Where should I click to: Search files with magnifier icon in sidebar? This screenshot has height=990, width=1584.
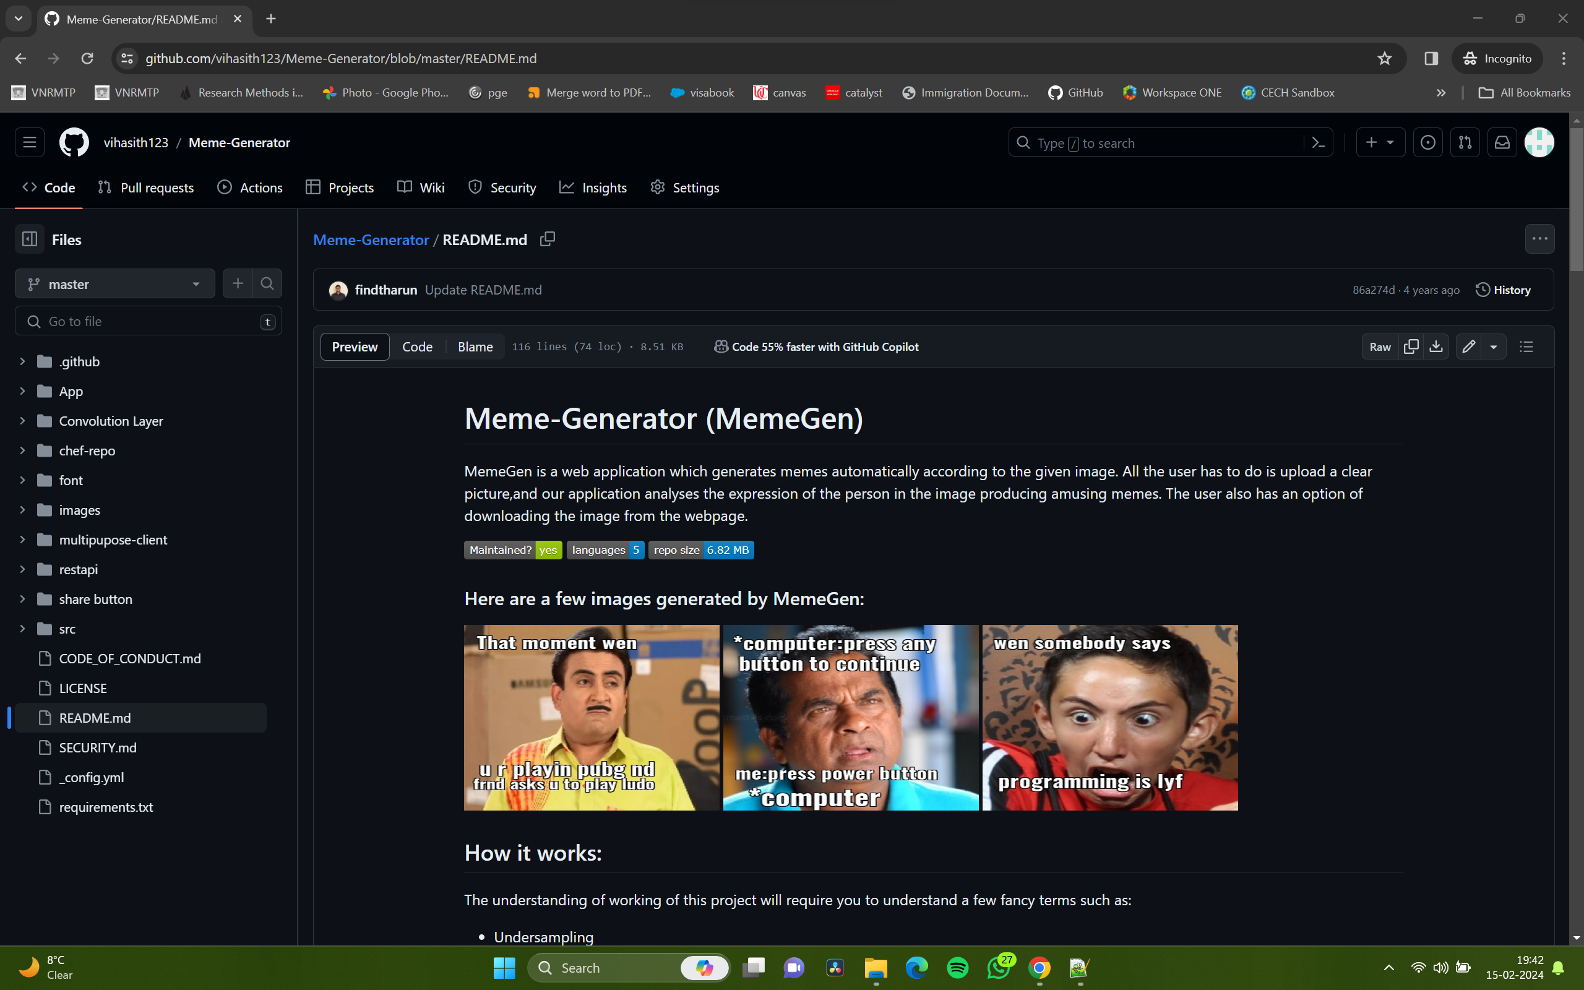click(267, 283)
